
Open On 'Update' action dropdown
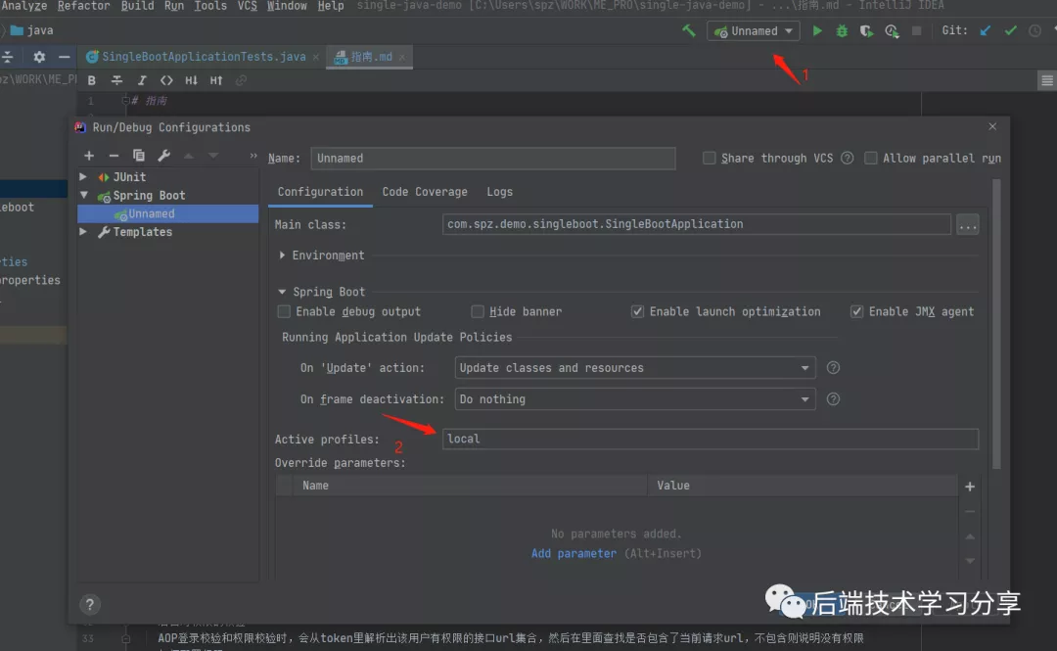tap(635, 368)
